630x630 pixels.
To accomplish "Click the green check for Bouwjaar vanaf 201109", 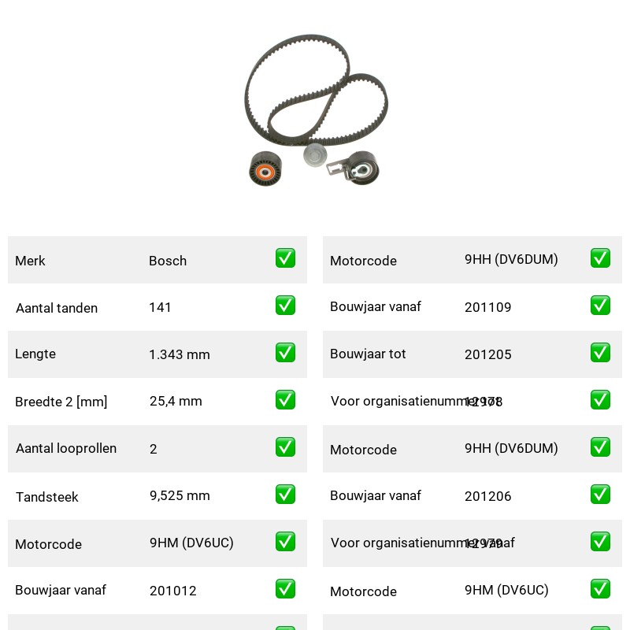I will [x=600, y=306].
